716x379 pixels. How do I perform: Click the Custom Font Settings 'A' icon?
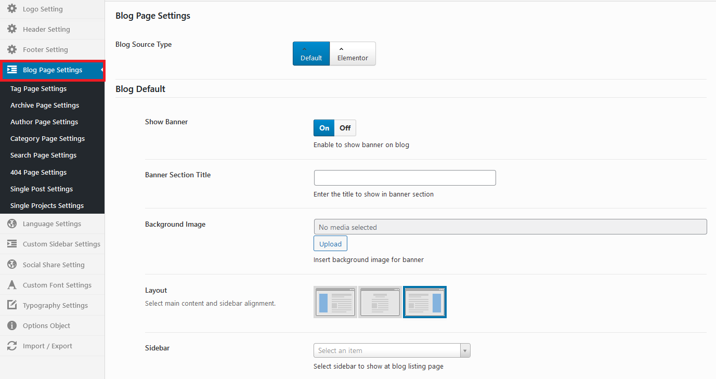[12, 284]
